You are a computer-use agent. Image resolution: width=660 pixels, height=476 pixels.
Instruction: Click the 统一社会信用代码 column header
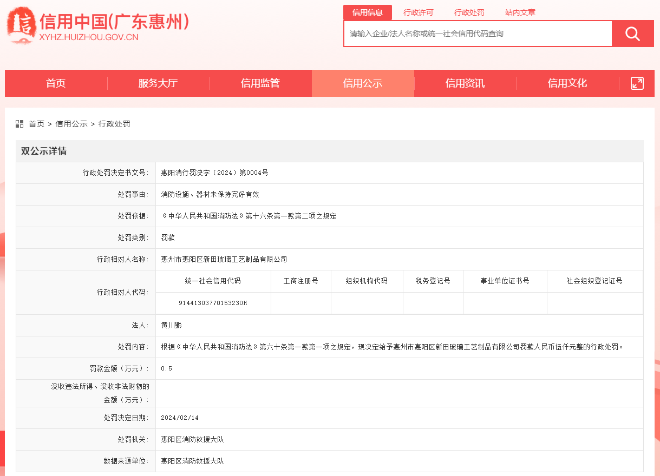pyautogui.click(x=213, y=281)
